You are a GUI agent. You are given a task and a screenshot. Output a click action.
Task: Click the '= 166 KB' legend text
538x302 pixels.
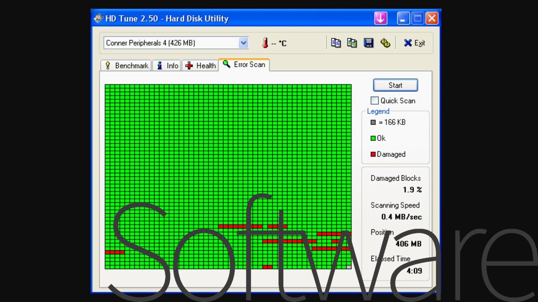(392, 122)
